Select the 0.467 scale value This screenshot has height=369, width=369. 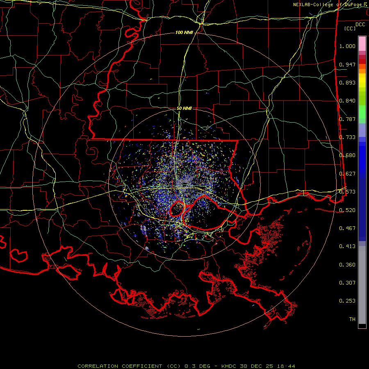[347, 228]
